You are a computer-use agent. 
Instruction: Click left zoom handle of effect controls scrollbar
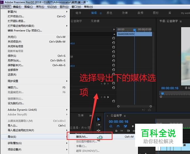(x=118, y=106)
